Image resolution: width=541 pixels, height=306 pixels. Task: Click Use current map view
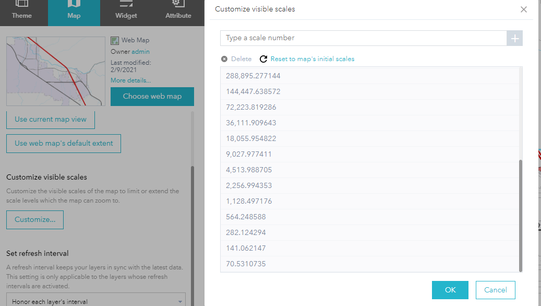click(x=50, y=119)
